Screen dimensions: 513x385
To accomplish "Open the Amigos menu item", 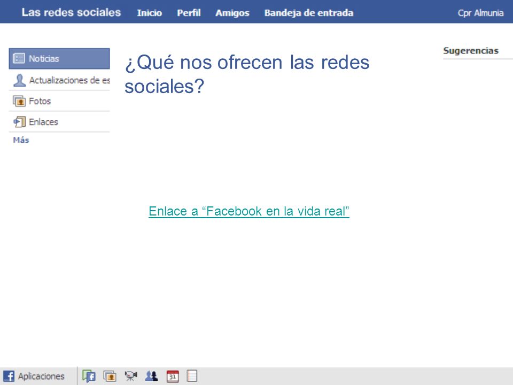I will (x=232, y=13).
